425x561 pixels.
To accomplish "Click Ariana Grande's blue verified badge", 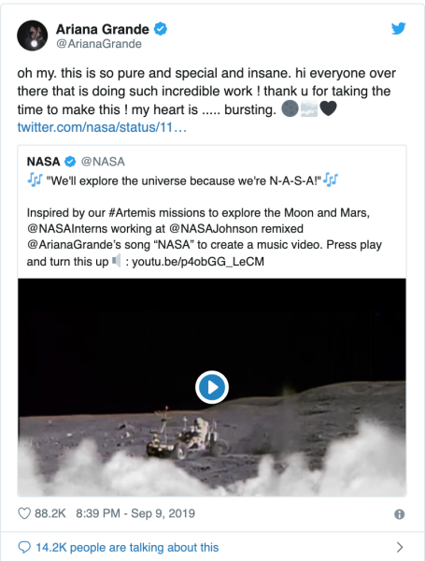I will click(160, 29).
